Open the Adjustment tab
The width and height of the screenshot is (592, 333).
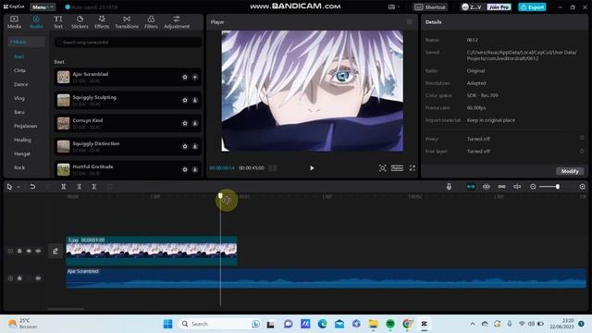(x=177, y=22)
